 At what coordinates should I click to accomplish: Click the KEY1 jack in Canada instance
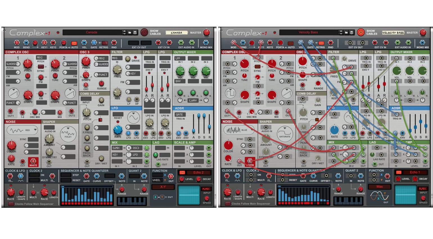tap(44, 43)
